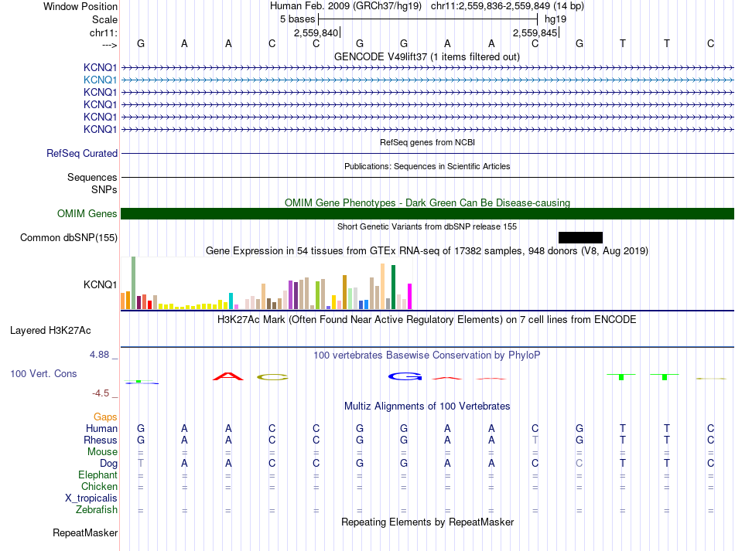Click the 100 Vert. Cons track label
735x551 pixels.
43,373
